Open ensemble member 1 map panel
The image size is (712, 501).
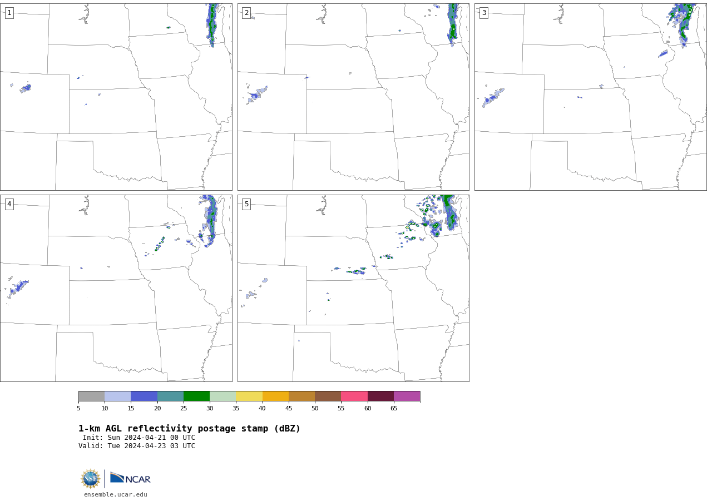coord(116,97)
